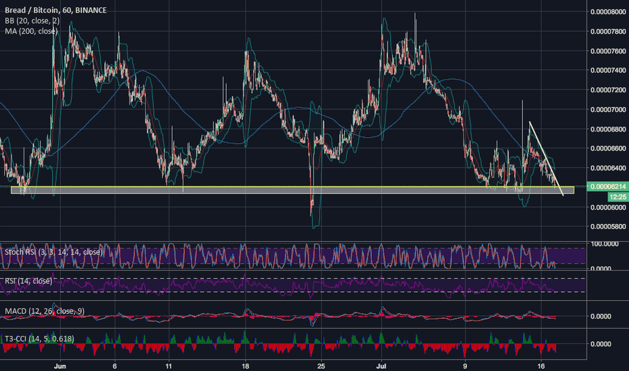Click the 0.00007000 price axis label

point(608,109)
